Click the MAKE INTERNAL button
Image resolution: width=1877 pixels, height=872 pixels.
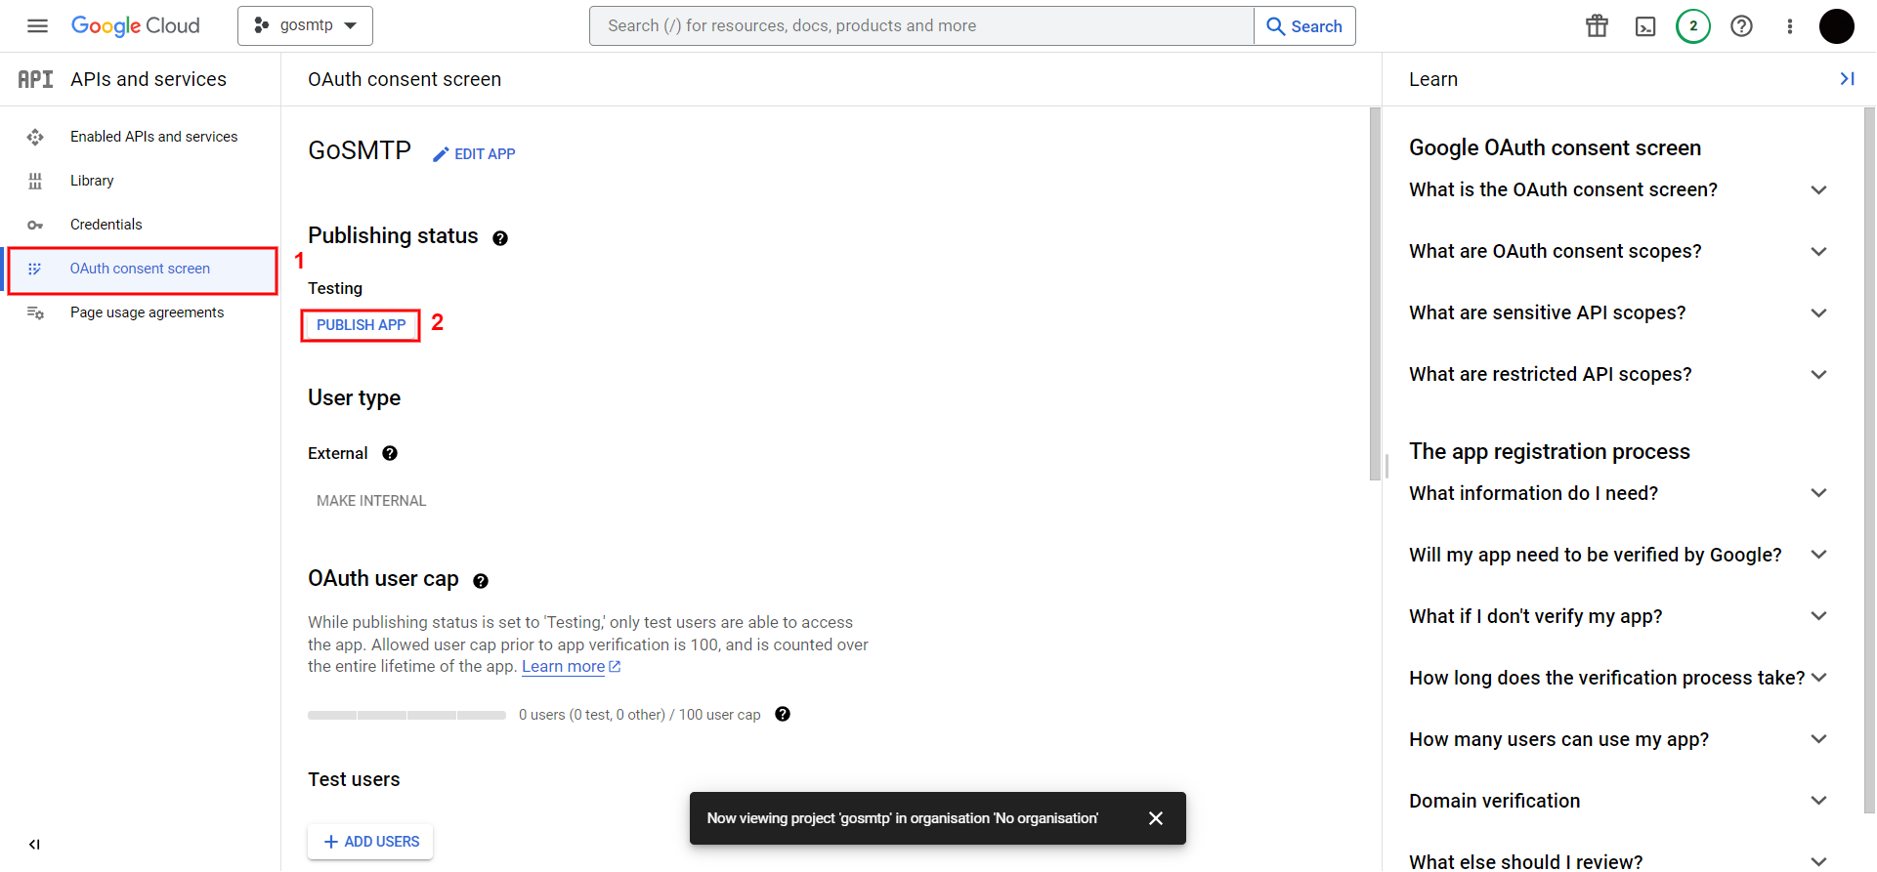tap(371, 501)
